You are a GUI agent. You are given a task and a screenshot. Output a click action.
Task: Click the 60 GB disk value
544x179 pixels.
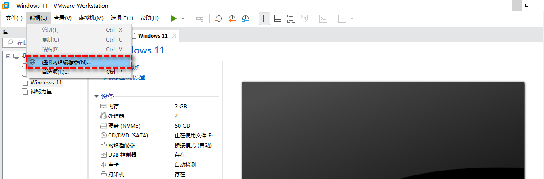click(183, 126)
